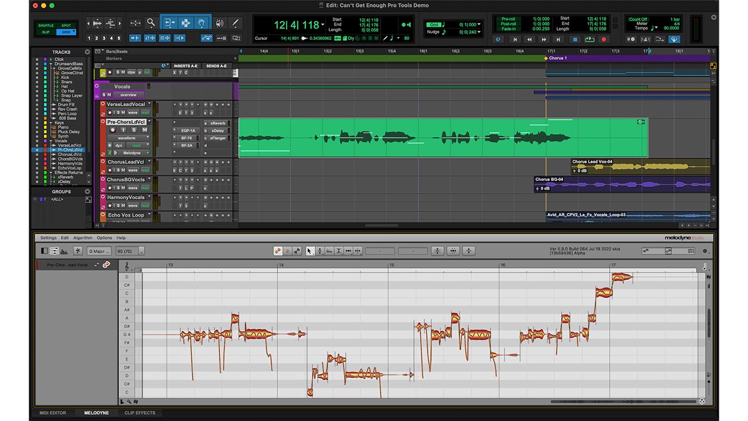Select Melodyne's arrow editing tool

point(309,251)
